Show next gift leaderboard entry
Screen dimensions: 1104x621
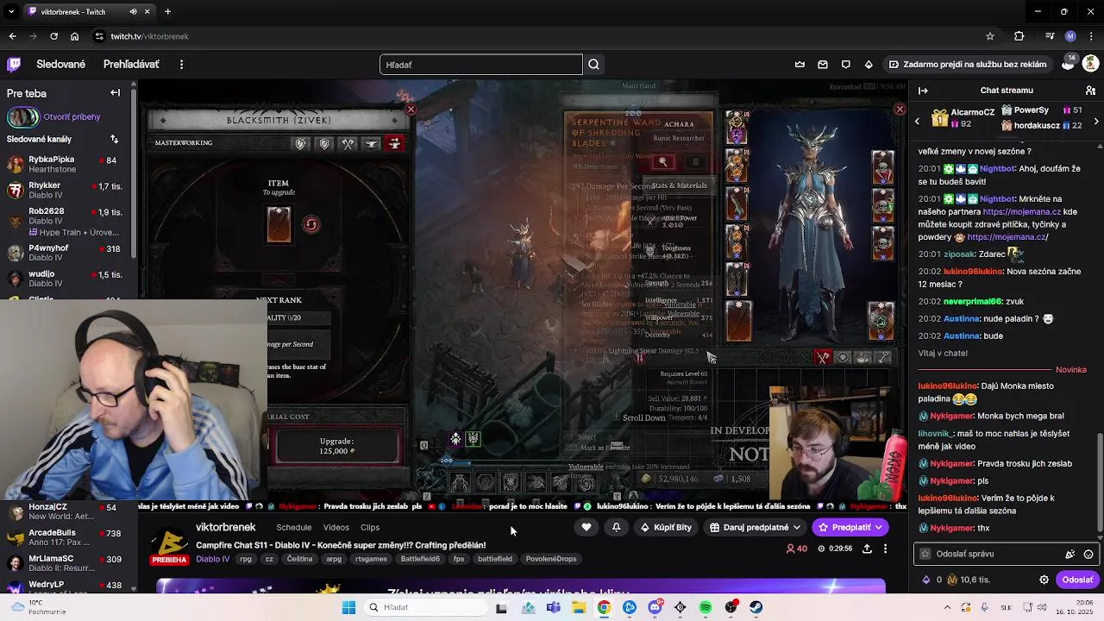[1096, 122]
